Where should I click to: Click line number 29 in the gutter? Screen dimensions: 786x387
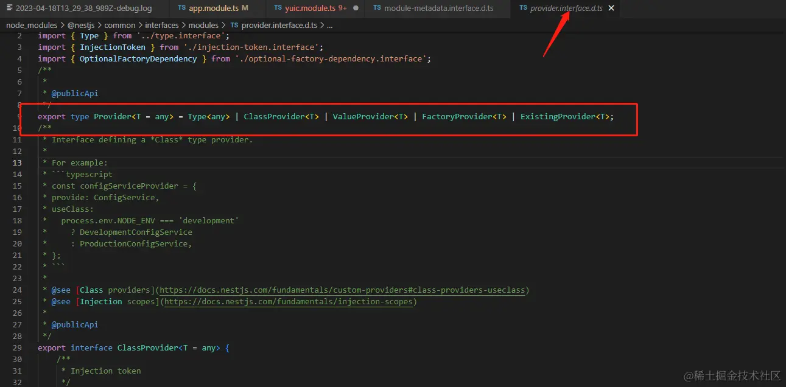click(17, 348)
